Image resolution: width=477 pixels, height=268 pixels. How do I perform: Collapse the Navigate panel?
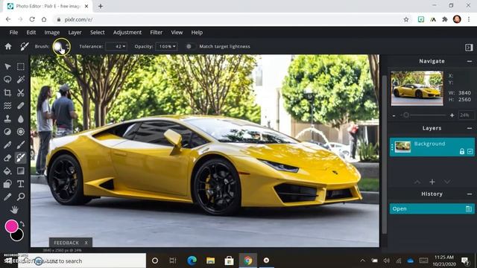pos(470,61)
